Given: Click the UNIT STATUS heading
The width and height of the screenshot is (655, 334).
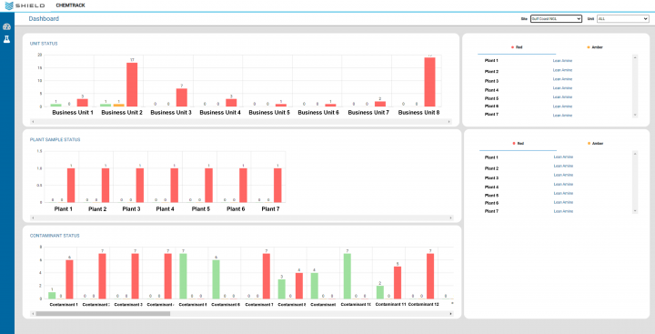Looking at the screenshot, I should click(x=44, y=44).
